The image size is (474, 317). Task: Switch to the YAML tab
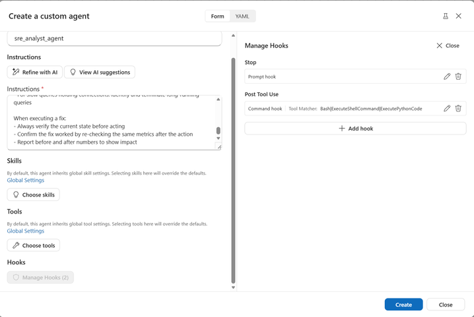(x=242, y=16)
